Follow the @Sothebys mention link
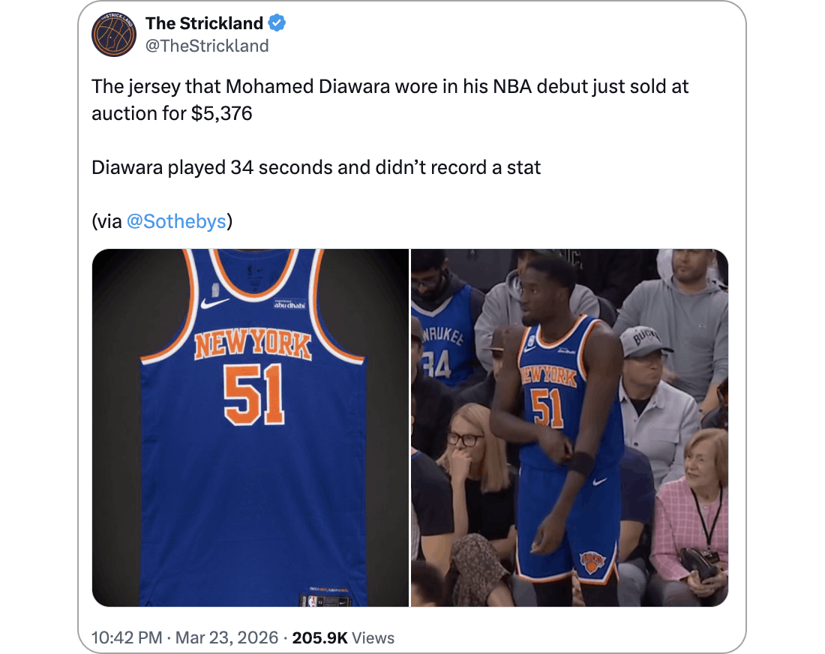Image resolution: width=825 pixels, height=654 pixels. (x=176, y=221)
